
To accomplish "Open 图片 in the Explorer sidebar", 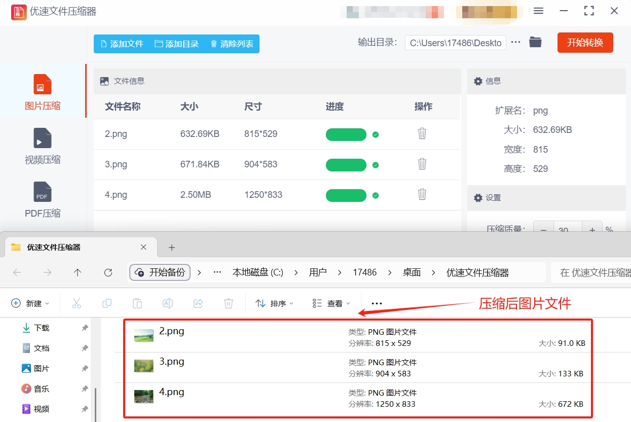I will click(42, 369).
